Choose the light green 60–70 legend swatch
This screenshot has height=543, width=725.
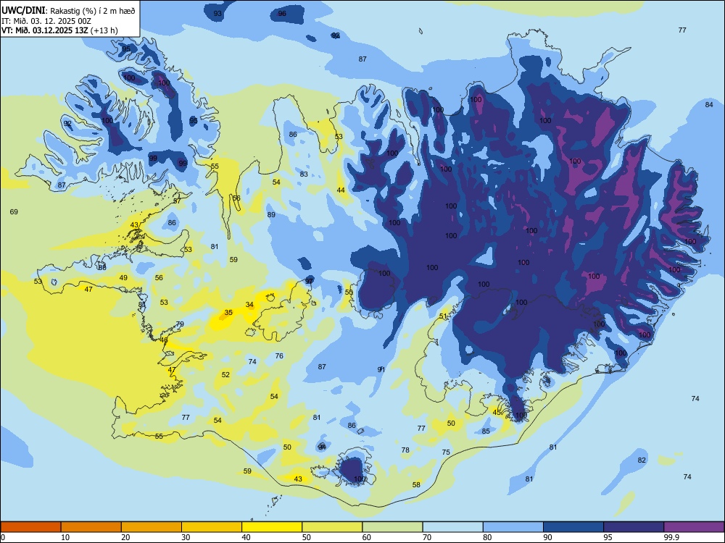click(392, 527)
